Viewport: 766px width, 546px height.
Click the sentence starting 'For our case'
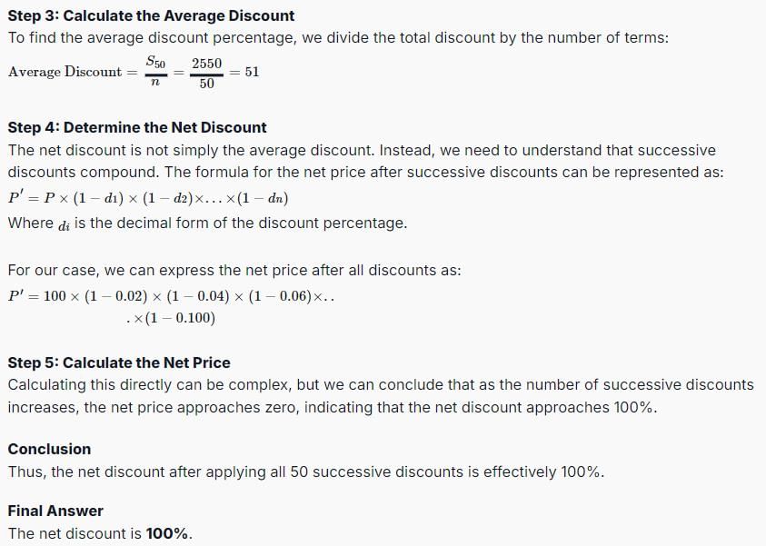[234, 271]
